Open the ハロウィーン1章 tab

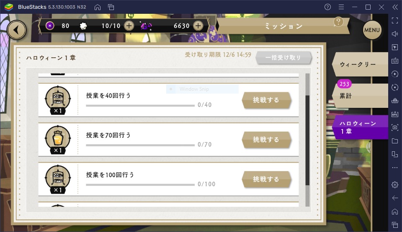coord(360,127)
